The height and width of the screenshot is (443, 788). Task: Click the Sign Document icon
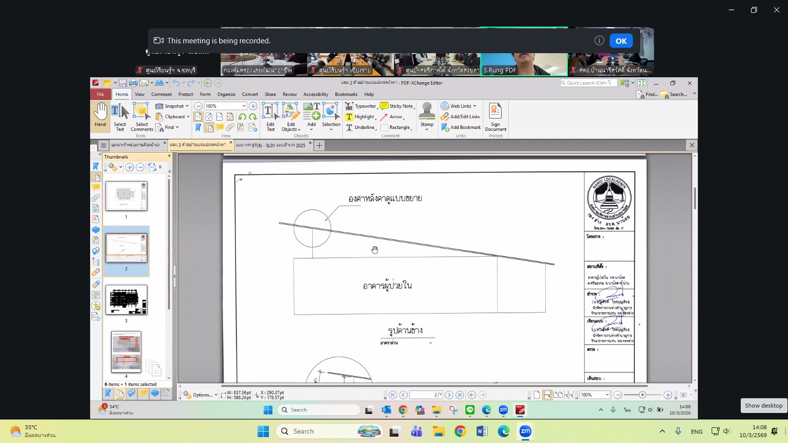pyautogui.click(x=495, y=117)
